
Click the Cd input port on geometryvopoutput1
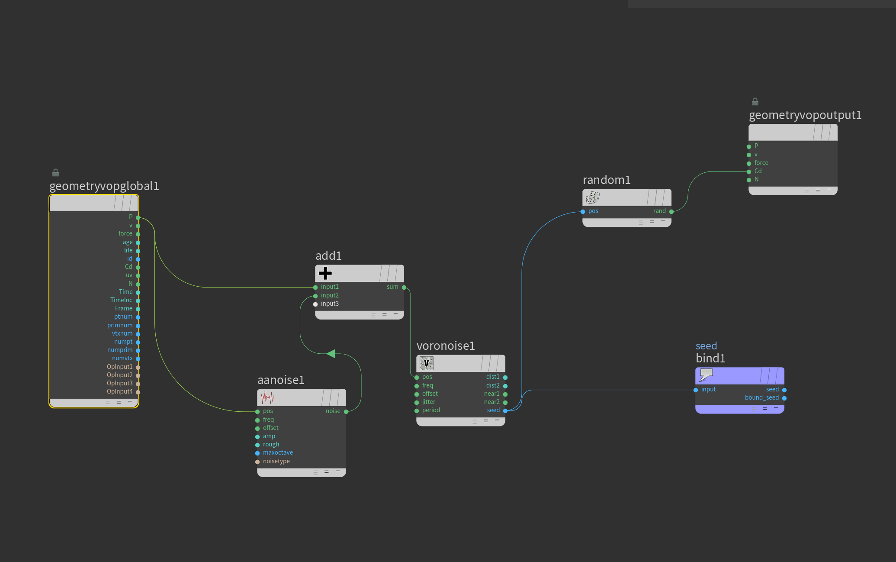[749, 171]
